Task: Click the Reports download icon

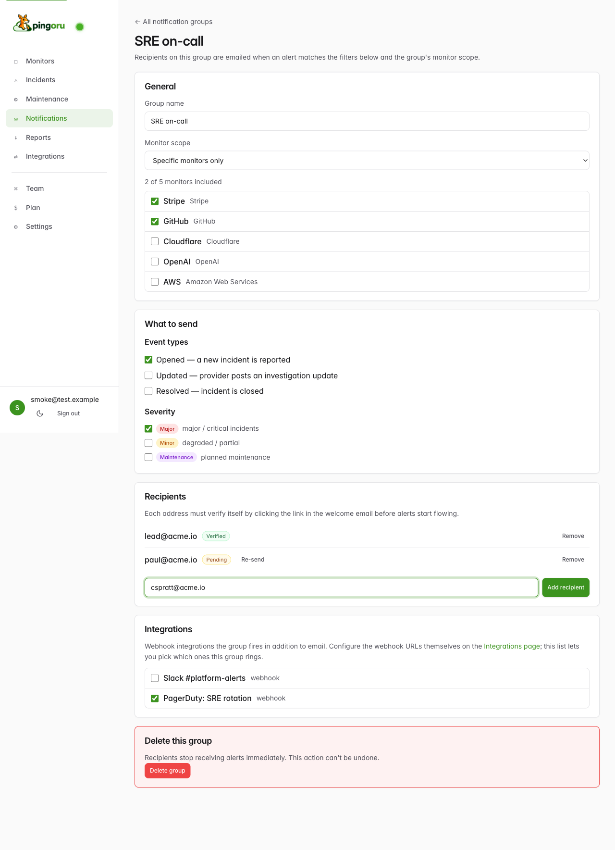Action: tap(16, 138)
